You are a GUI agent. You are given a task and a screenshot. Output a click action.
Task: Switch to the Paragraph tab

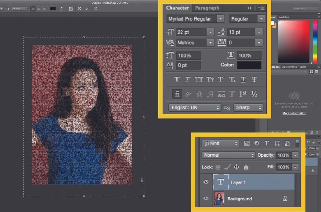[207, 8]
